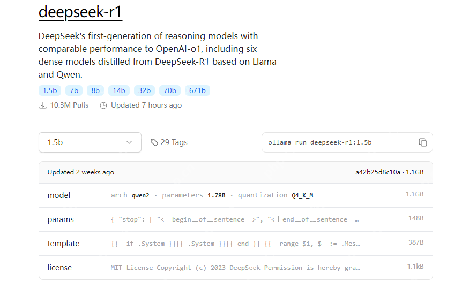Open the 1.5b model size dropdown
The height and width of the screenshot is (289, 454).
tap(90, 142)
